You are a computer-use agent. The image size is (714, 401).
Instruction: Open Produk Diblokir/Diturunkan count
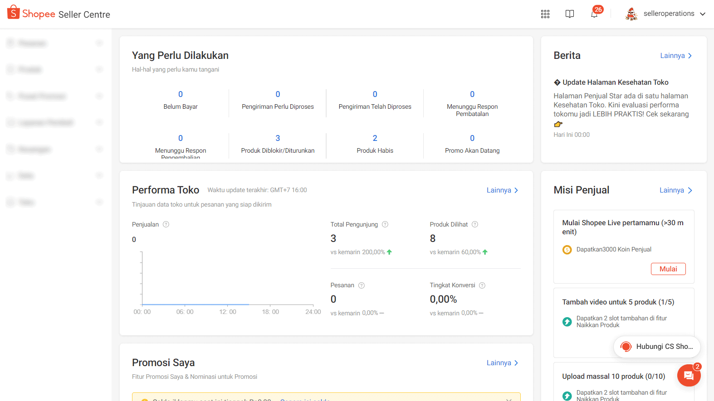[278, 138]
